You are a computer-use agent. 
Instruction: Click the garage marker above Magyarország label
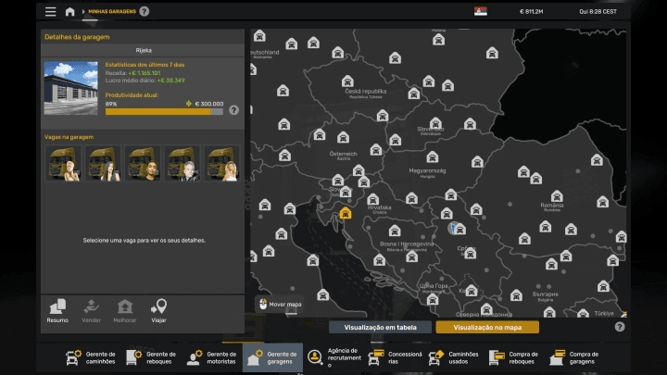(x=433, y=156)
